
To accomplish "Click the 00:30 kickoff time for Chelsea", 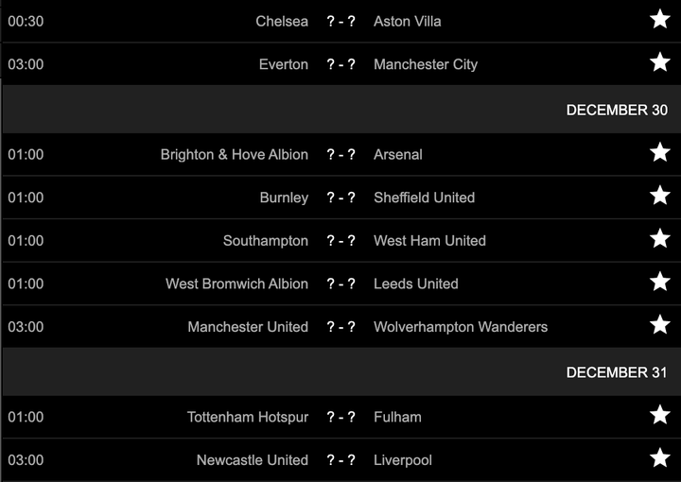I will click(26, 21).
